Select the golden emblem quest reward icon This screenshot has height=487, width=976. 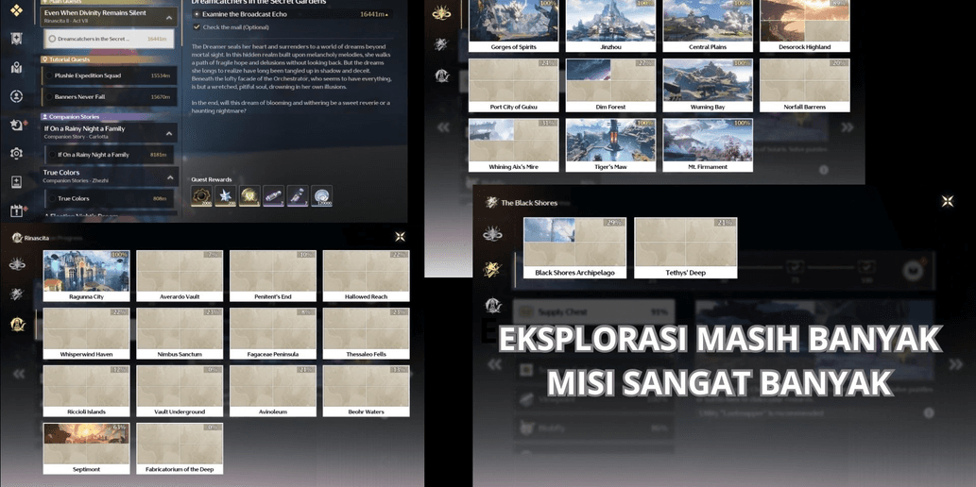[x=249, y=196]
